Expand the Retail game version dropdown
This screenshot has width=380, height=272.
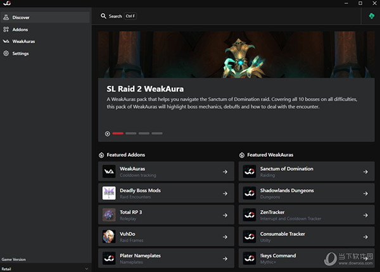(45, 269)
